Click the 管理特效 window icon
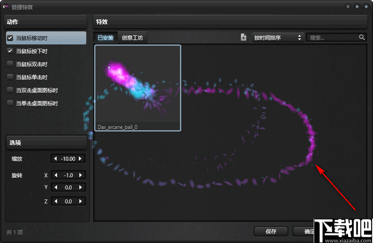Screen dimensions: 373x243 [6, 7]
